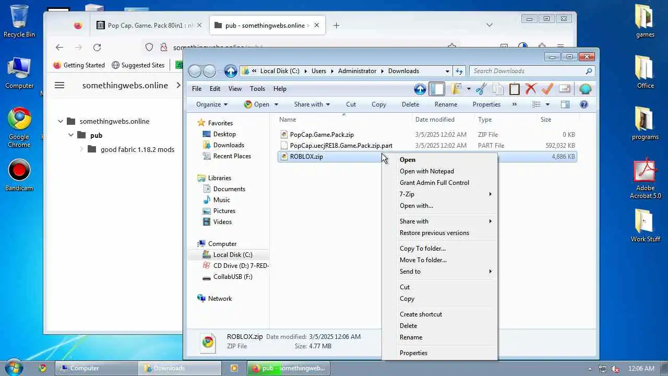
Task: Select Restore previous versions
Action: (434, 233)
